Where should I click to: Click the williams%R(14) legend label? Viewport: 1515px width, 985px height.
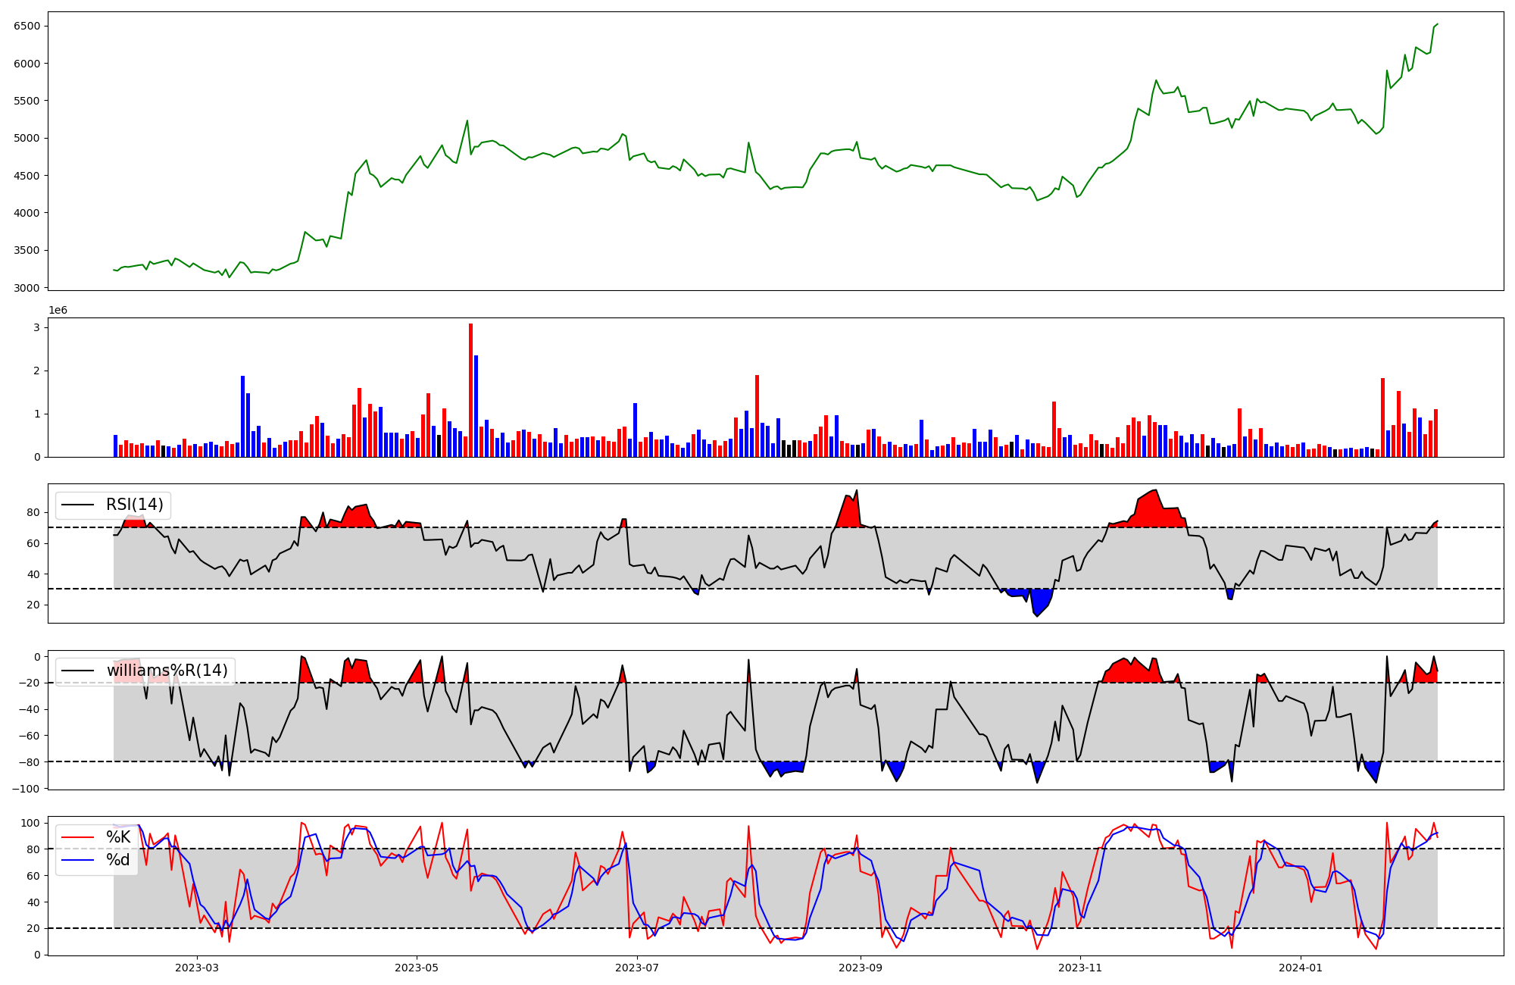(167, 671)
